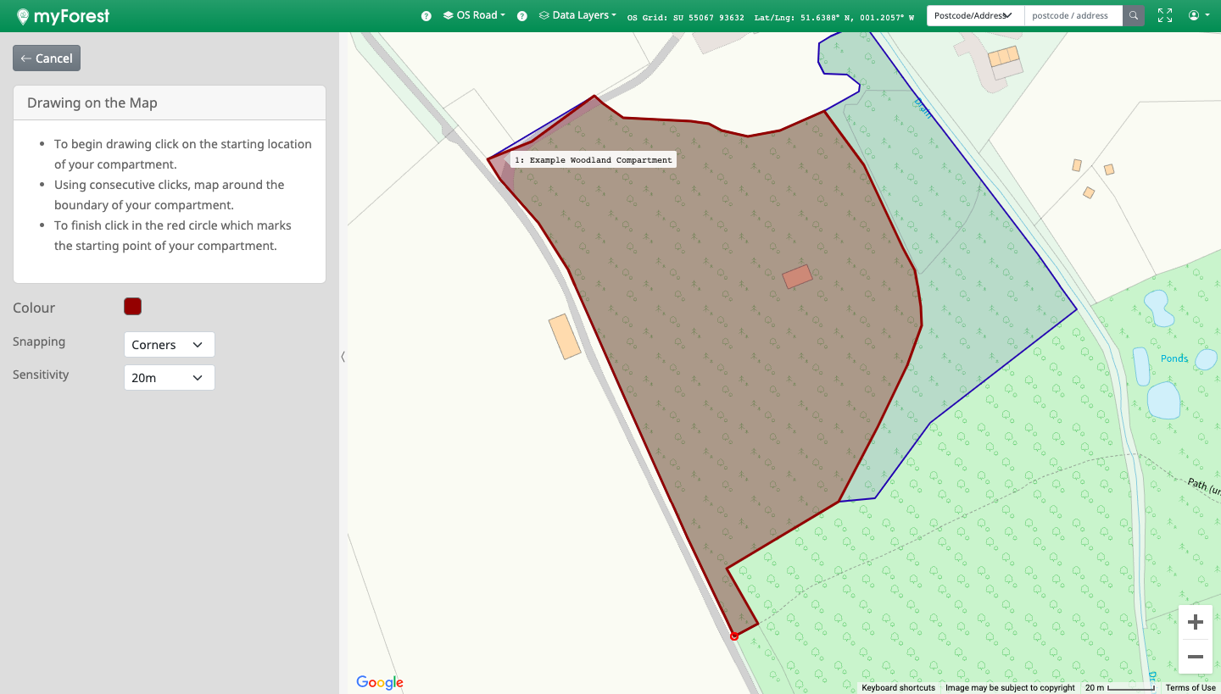This screenshot has width=1221, height=694.
Task: Click the red starting point circle
Action: (734, 636)
